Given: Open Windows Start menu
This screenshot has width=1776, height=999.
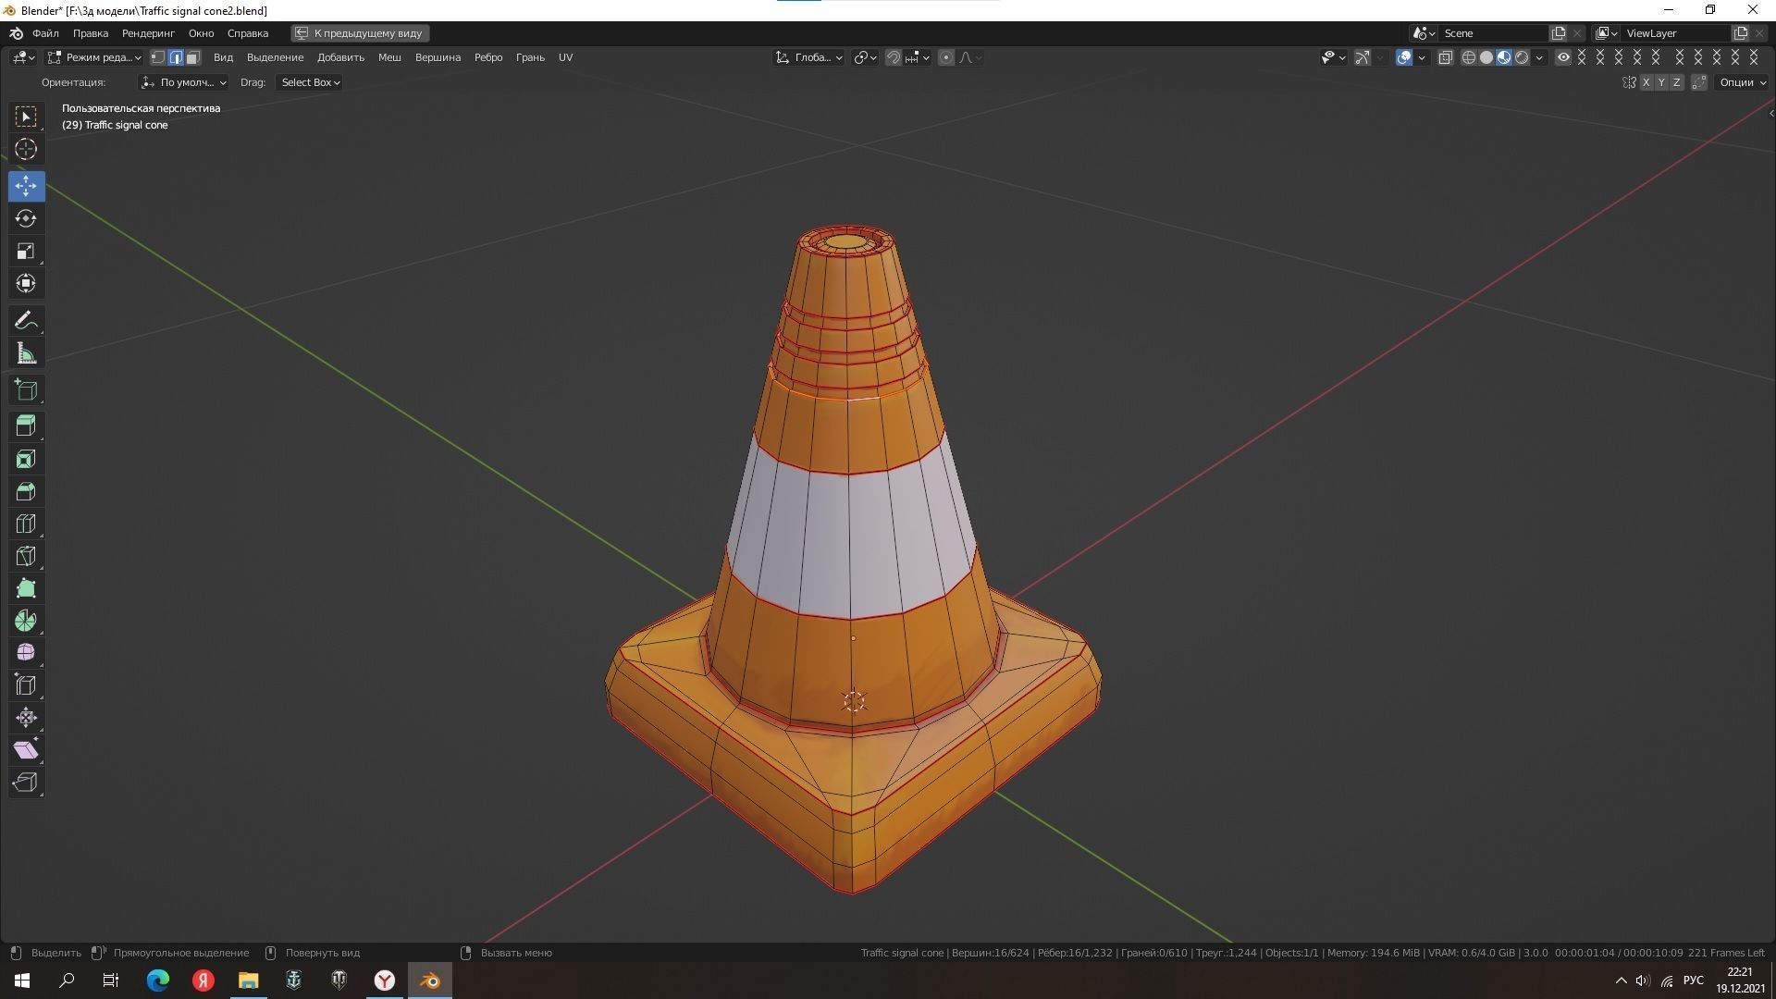Looking at the screenshot, I should tap(22, 980).
